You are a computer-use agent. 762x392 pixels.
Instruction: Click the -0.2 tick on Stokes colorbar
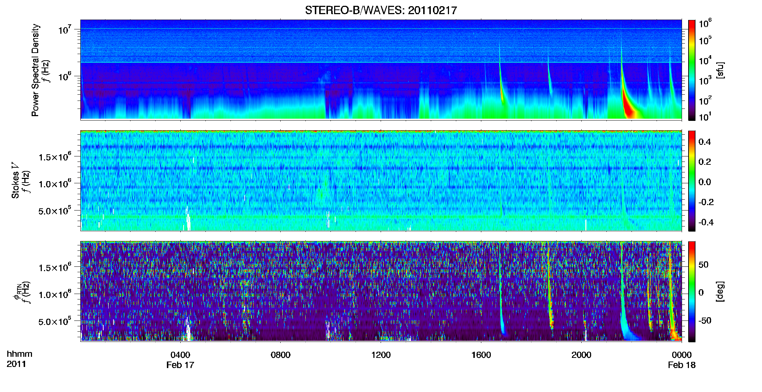pos(706,202)
